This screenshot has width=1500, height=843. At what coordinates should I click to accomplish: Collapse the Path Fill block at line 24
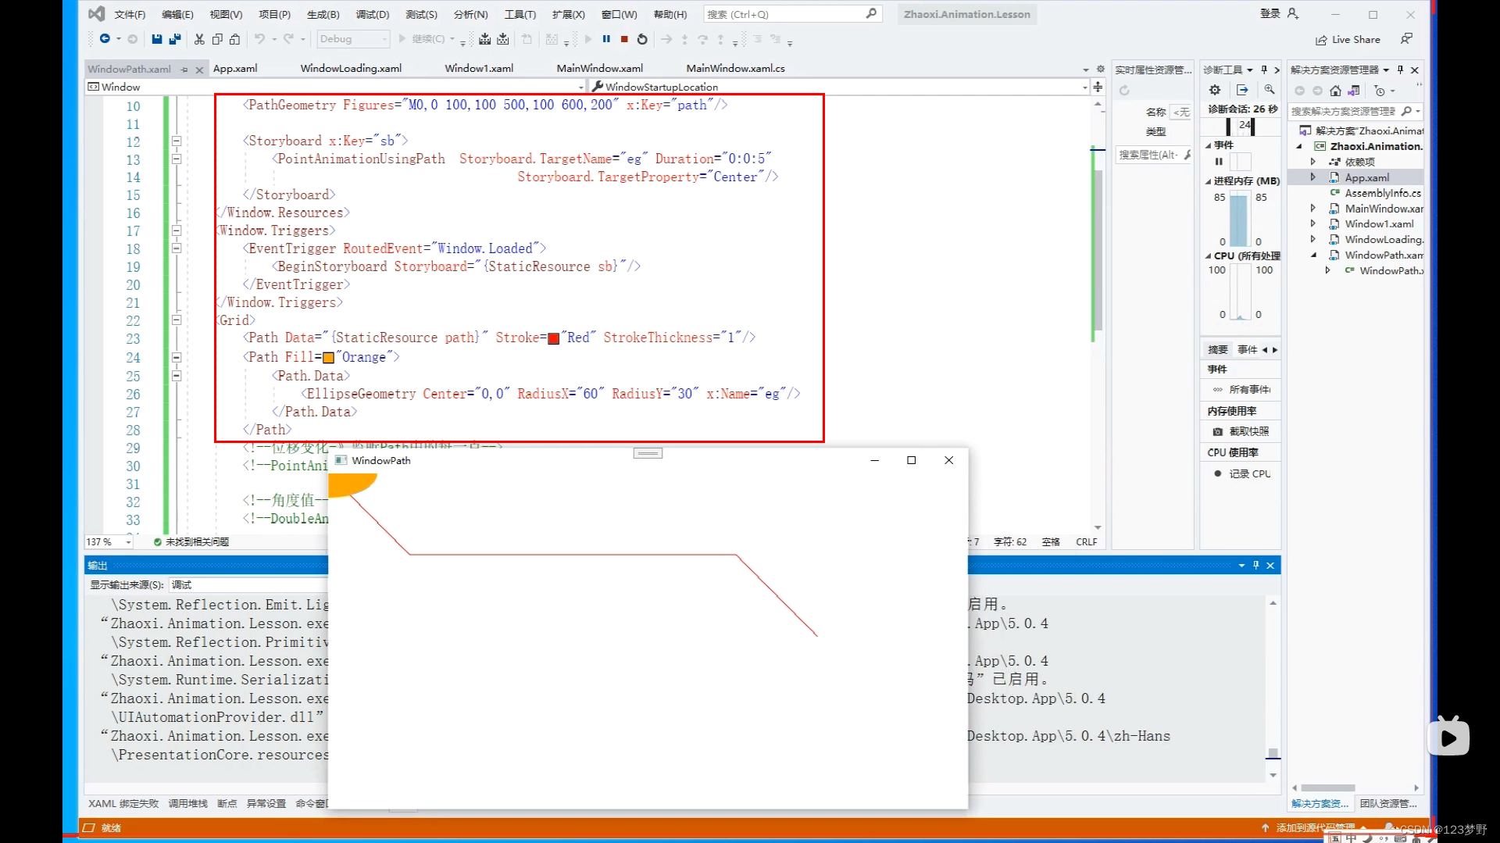coord(177,357)
